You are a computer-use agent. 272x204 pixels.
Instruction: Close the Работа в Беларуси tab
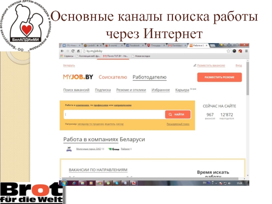[206, 46]
